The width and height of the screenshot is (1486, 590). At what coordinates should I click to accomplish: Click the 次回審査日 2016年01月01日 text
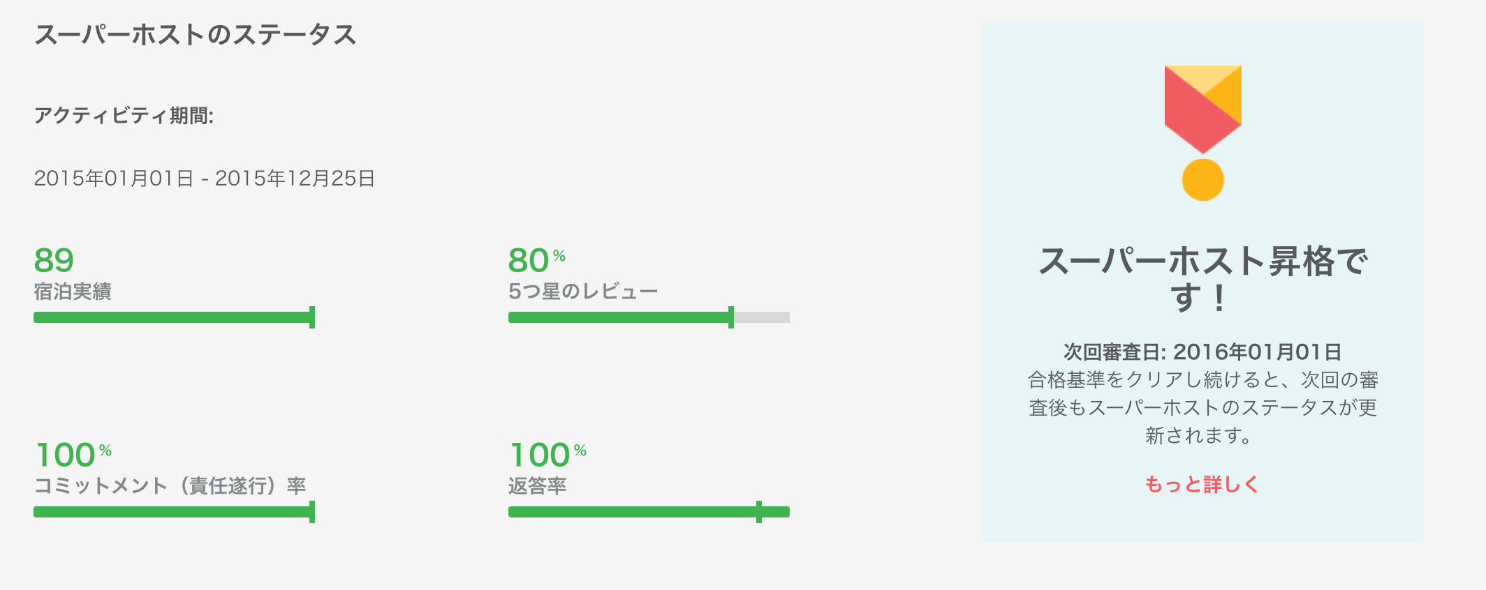pos(1202,352)
